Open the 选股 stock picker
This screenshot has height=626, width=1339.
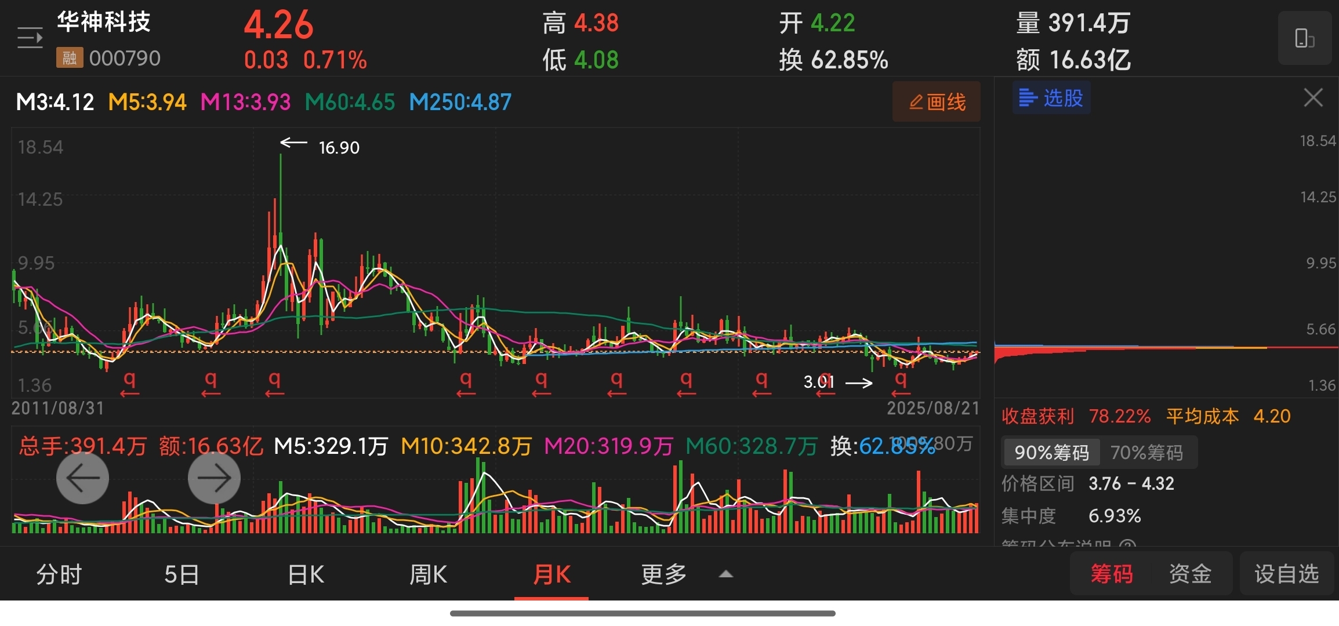1051,98
